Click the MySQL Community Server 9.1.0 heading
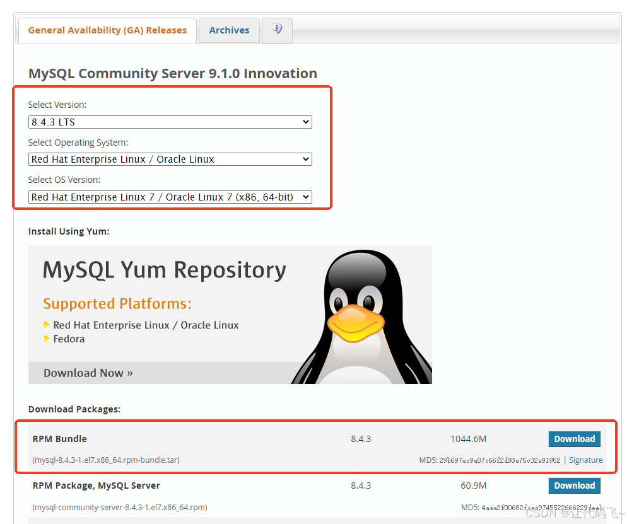This screenshot has height=524, width=627. coord(172,73)
